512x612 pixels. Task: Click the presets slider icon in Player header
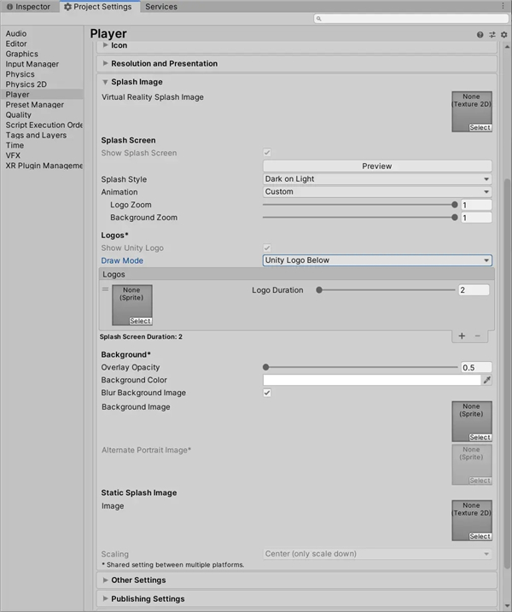click(492, 35)
